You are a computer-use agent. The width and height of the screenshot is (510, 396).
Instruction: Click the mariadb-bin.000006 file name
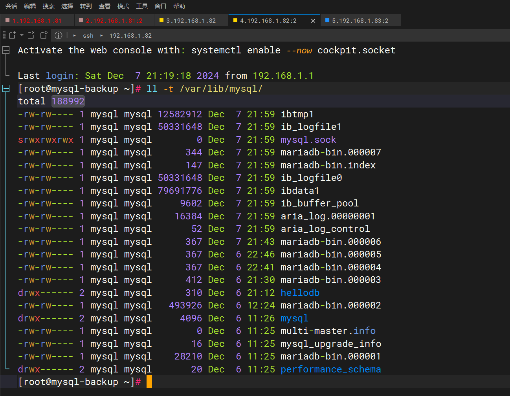tap(331, 242)
